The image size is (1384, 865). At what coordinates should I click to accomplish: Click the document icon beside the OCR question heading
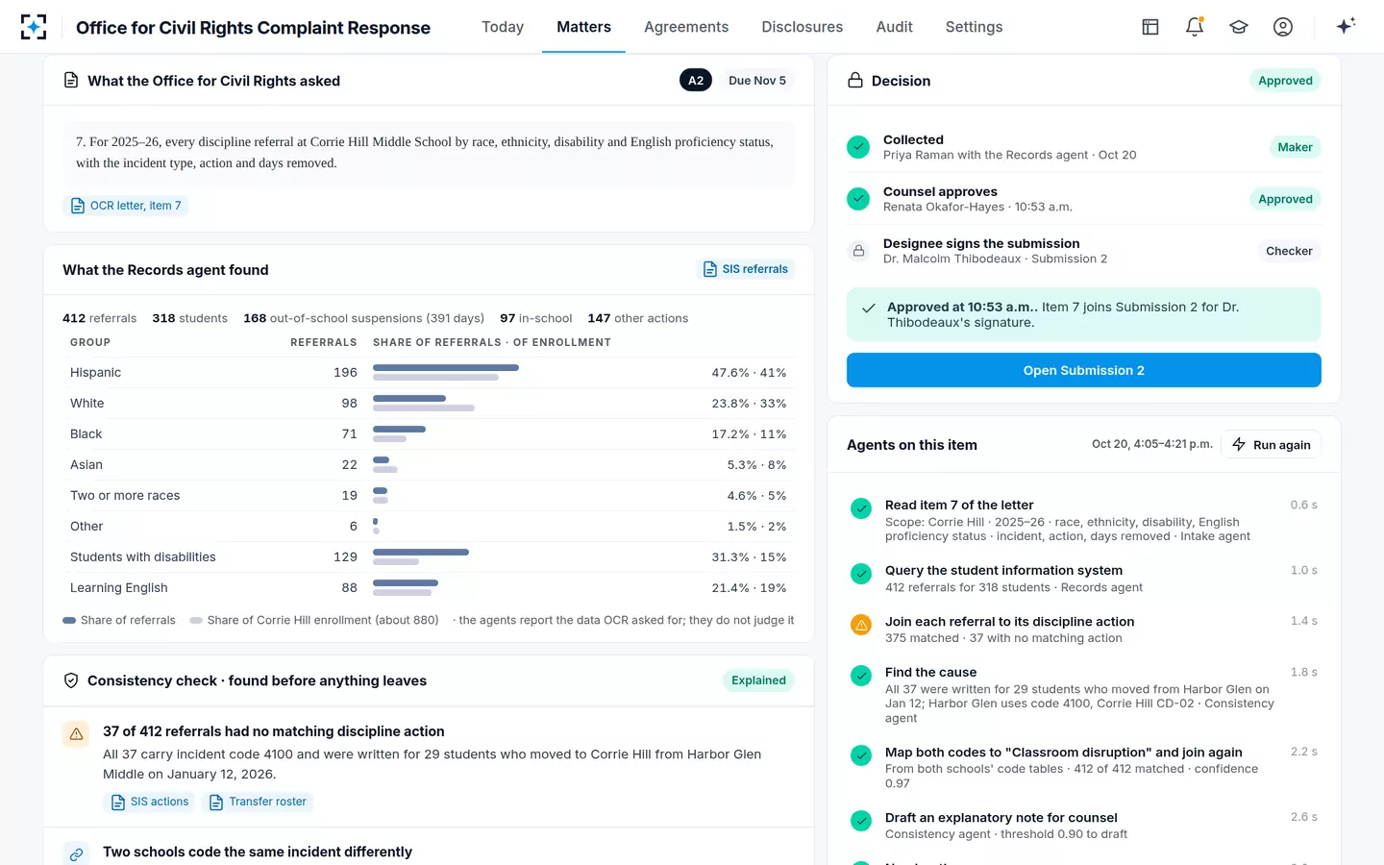click(71, 80)
